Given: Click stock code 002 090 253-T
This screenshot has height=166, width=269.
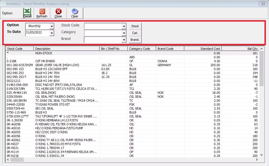Looking at the screenshot, I should coord(16,77).
